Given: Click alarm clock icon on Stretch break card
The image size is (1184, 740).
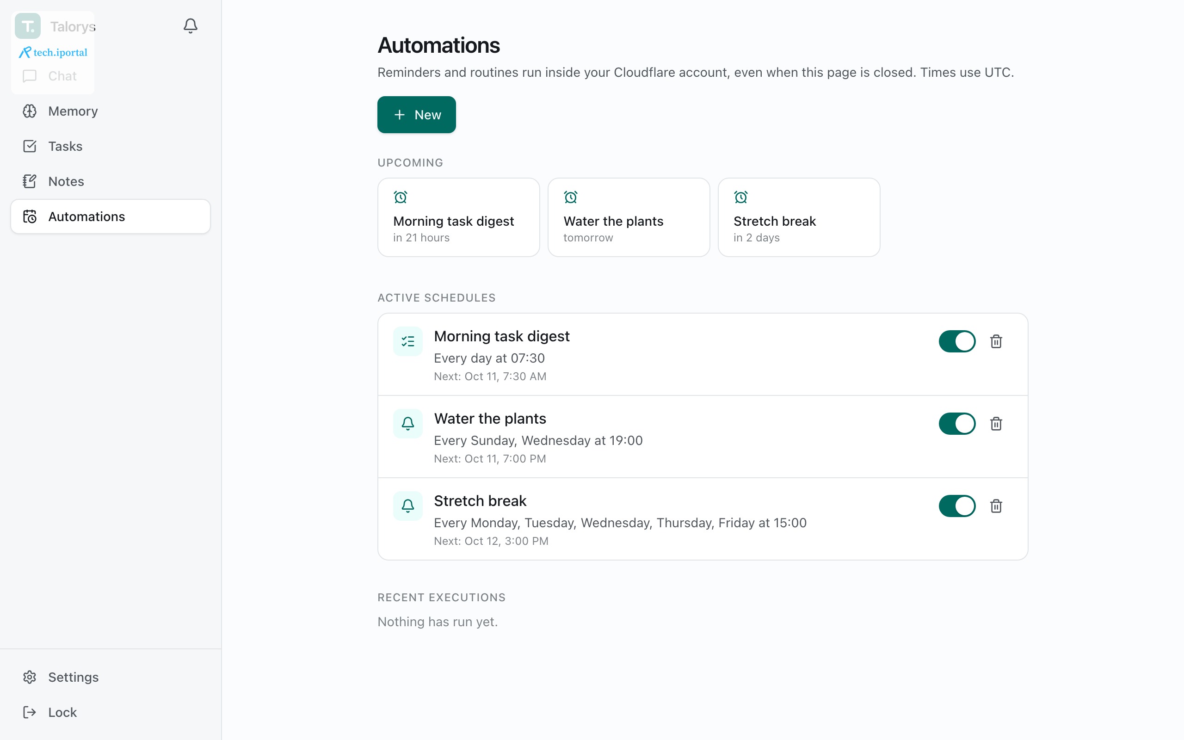Looking at the screenshot, I should [741, 197].
